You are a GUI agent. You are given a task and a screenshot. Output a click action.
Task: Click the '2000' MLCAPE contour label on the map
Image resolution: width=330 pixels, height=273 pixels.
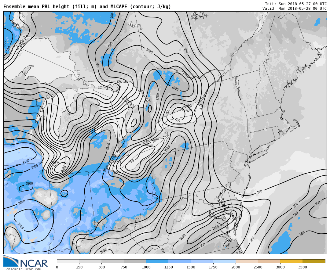point(106,168)
